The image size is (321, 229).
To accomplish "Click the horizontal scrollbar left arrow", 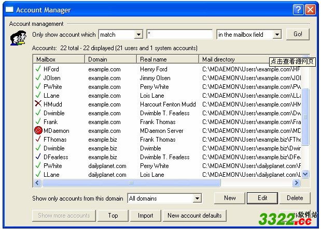I will 37,182.
